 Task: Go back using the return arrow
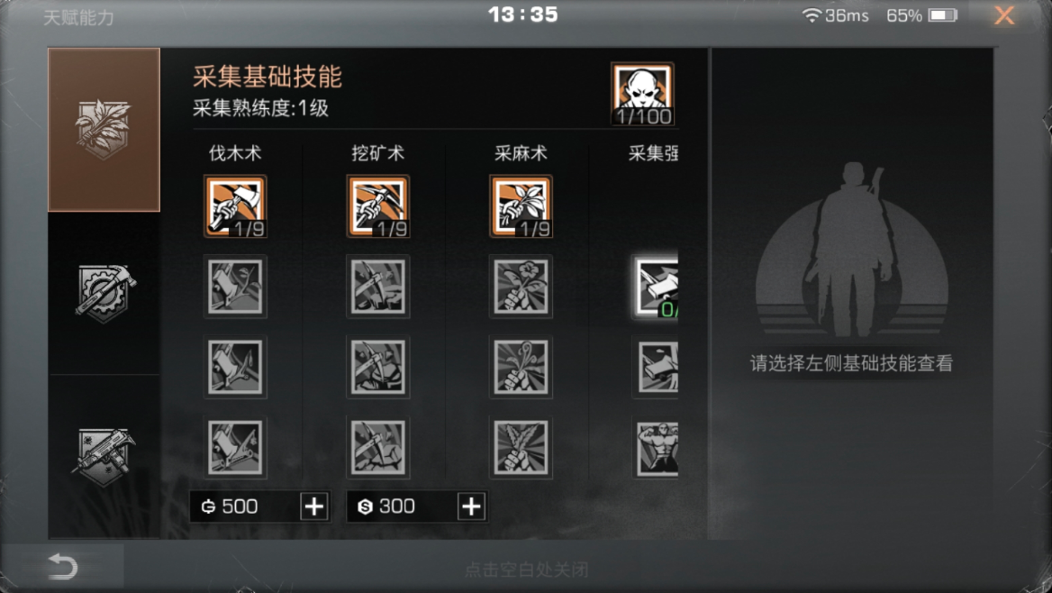click(x=63, y=567)
